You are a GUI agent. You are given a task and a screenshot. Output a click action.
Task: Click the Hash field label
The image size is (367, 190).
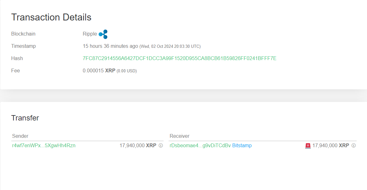click(17, 58)
